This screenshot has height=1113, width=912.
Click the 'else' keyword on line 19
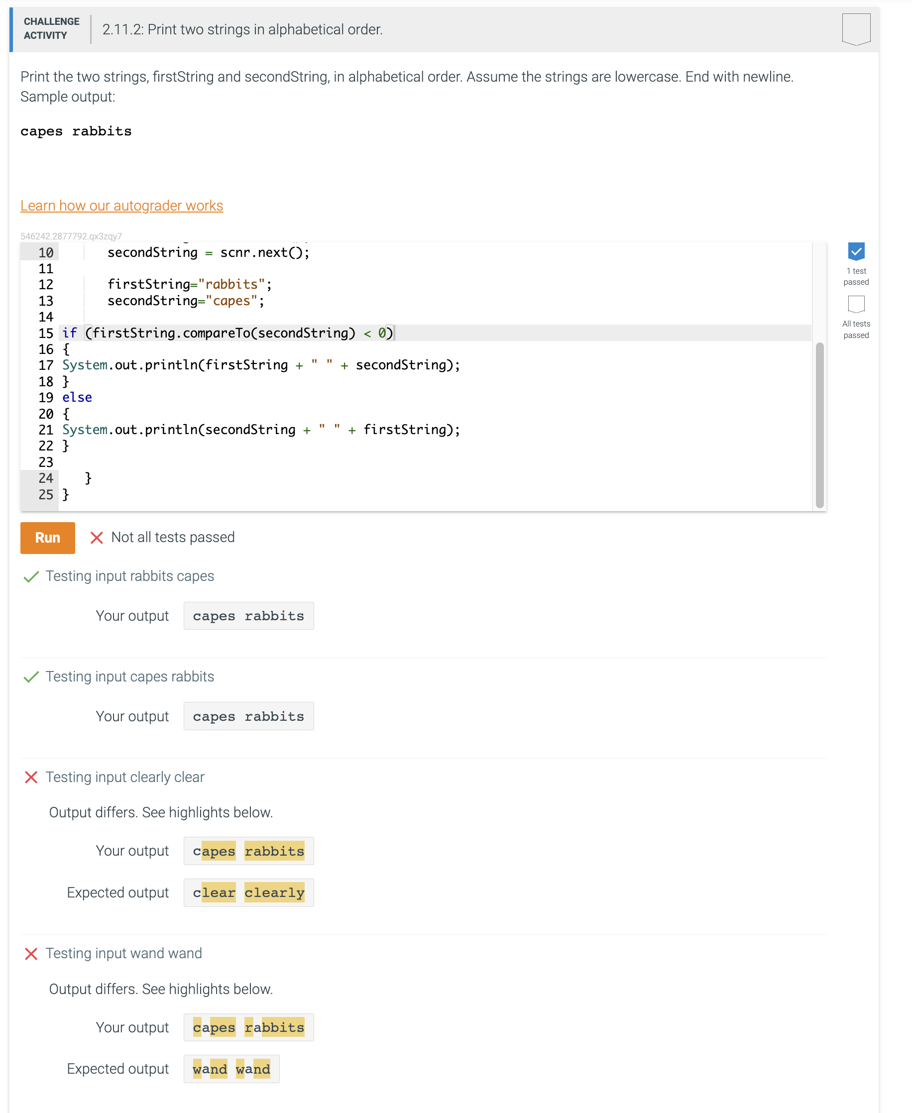(x=77, y=397)
